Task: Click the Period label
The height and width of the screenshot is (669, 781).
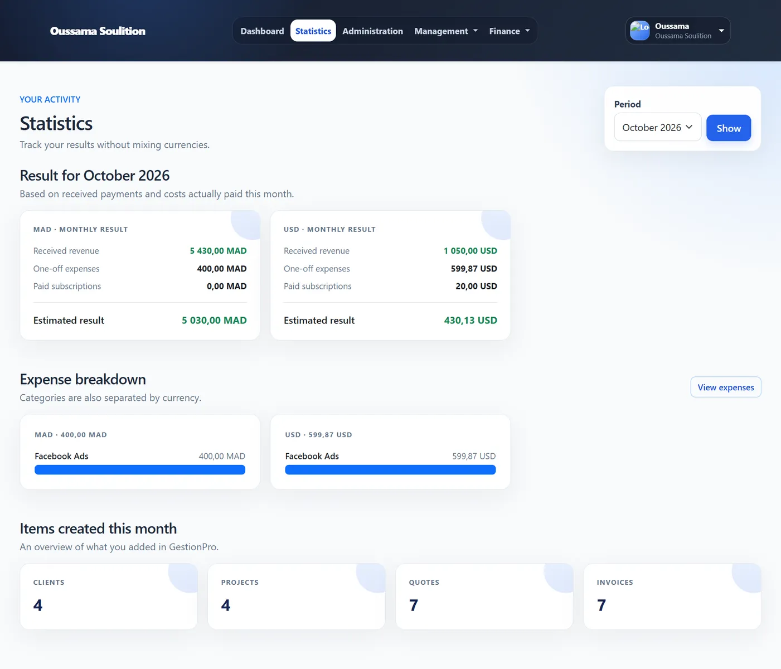Action: click(628, 104)
